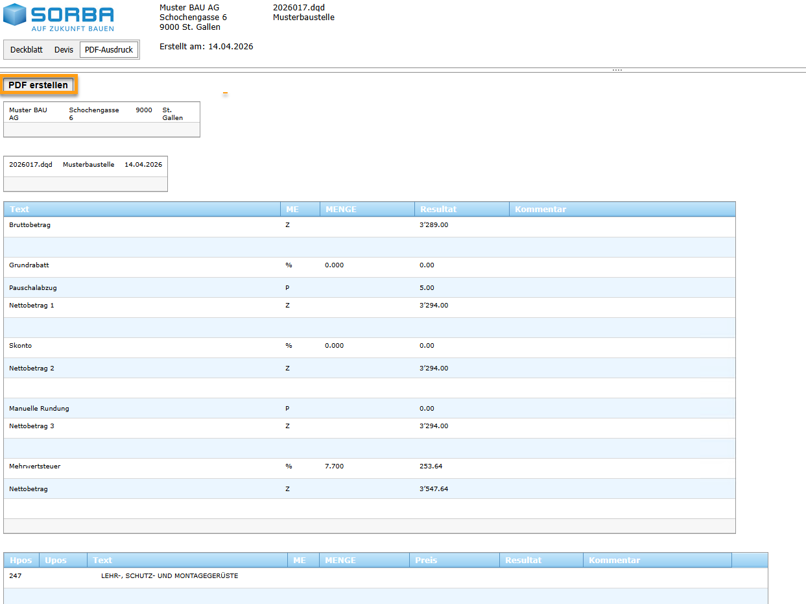Viewport: 806px width, 604px height.
Task: Select the Mehrwertsteuer row label
Action: coord(35,466)
